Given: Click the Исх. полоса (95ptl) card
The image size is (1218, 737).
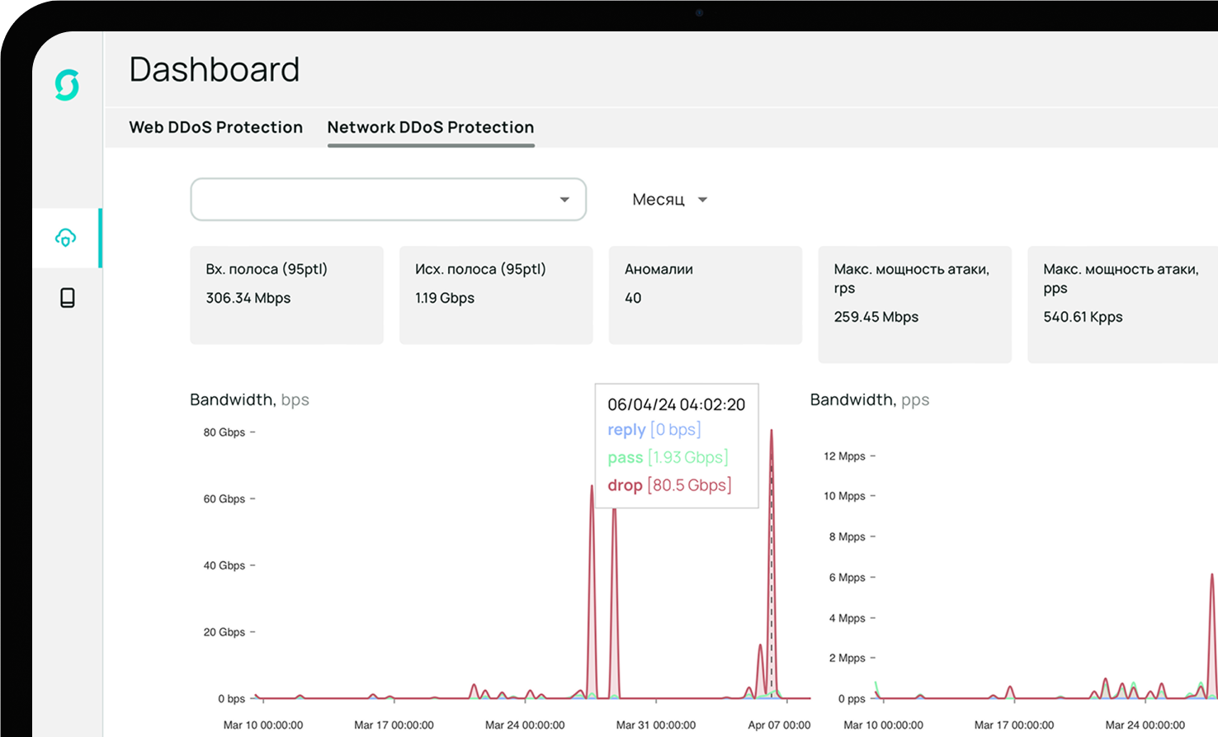Looking at the screenshot, I should coord(495,295).
